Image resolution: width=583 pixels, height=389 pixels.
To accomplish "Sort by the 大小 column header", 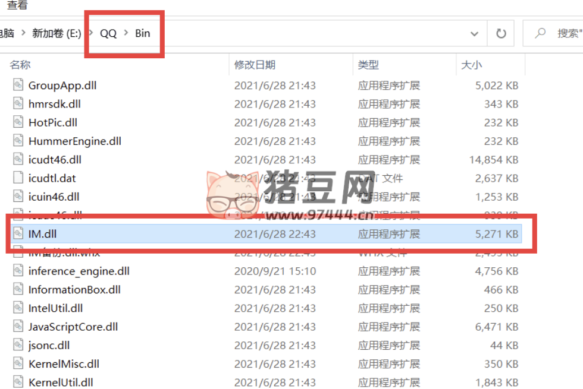I will point(471,65).
